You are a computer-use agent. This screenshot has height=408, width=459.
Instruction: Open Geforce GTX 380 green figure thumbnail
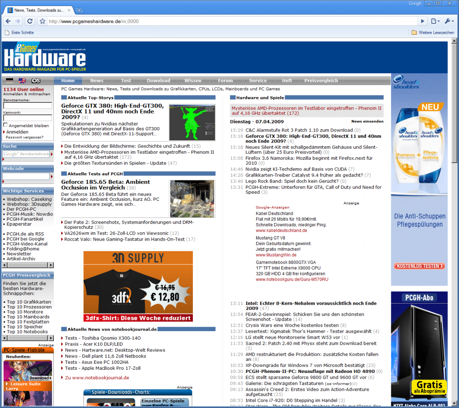coord(192,123)
